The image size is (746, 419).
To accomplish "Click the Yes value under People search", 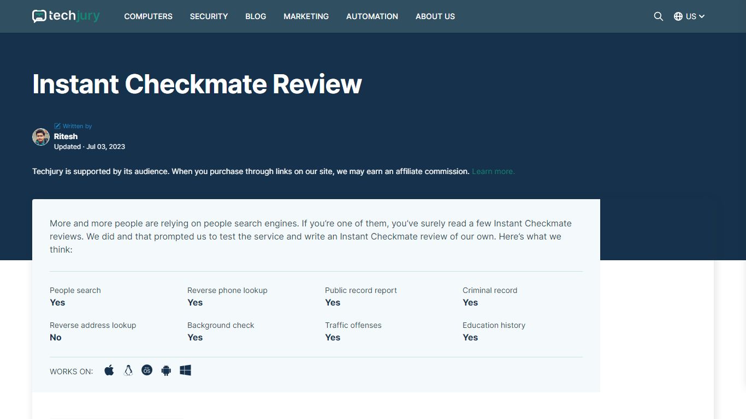I will pos(57,302).
